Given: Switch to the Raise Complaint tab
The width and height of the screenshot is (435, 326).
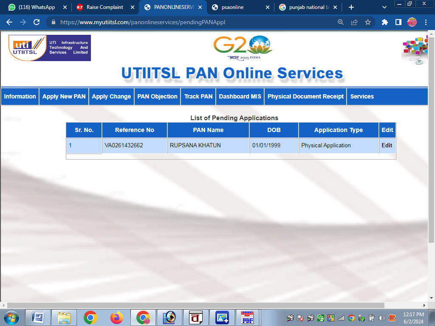Looking at the screenshot, I should point(105,7).
